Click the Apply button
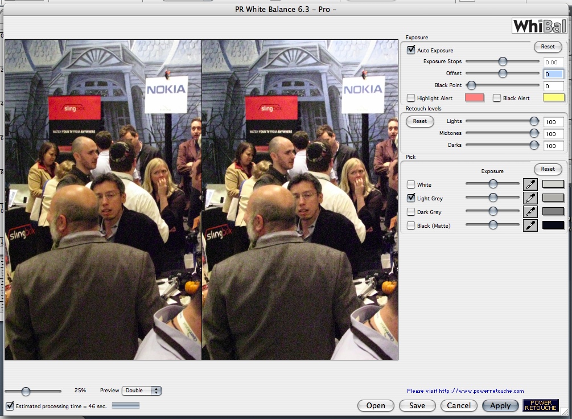572x419 pixels. tap(500, 405)
